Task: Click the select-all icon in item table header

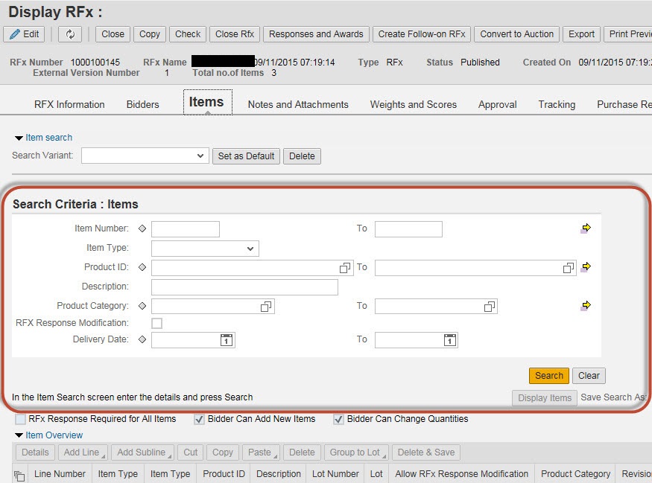Action: [19, 475]
